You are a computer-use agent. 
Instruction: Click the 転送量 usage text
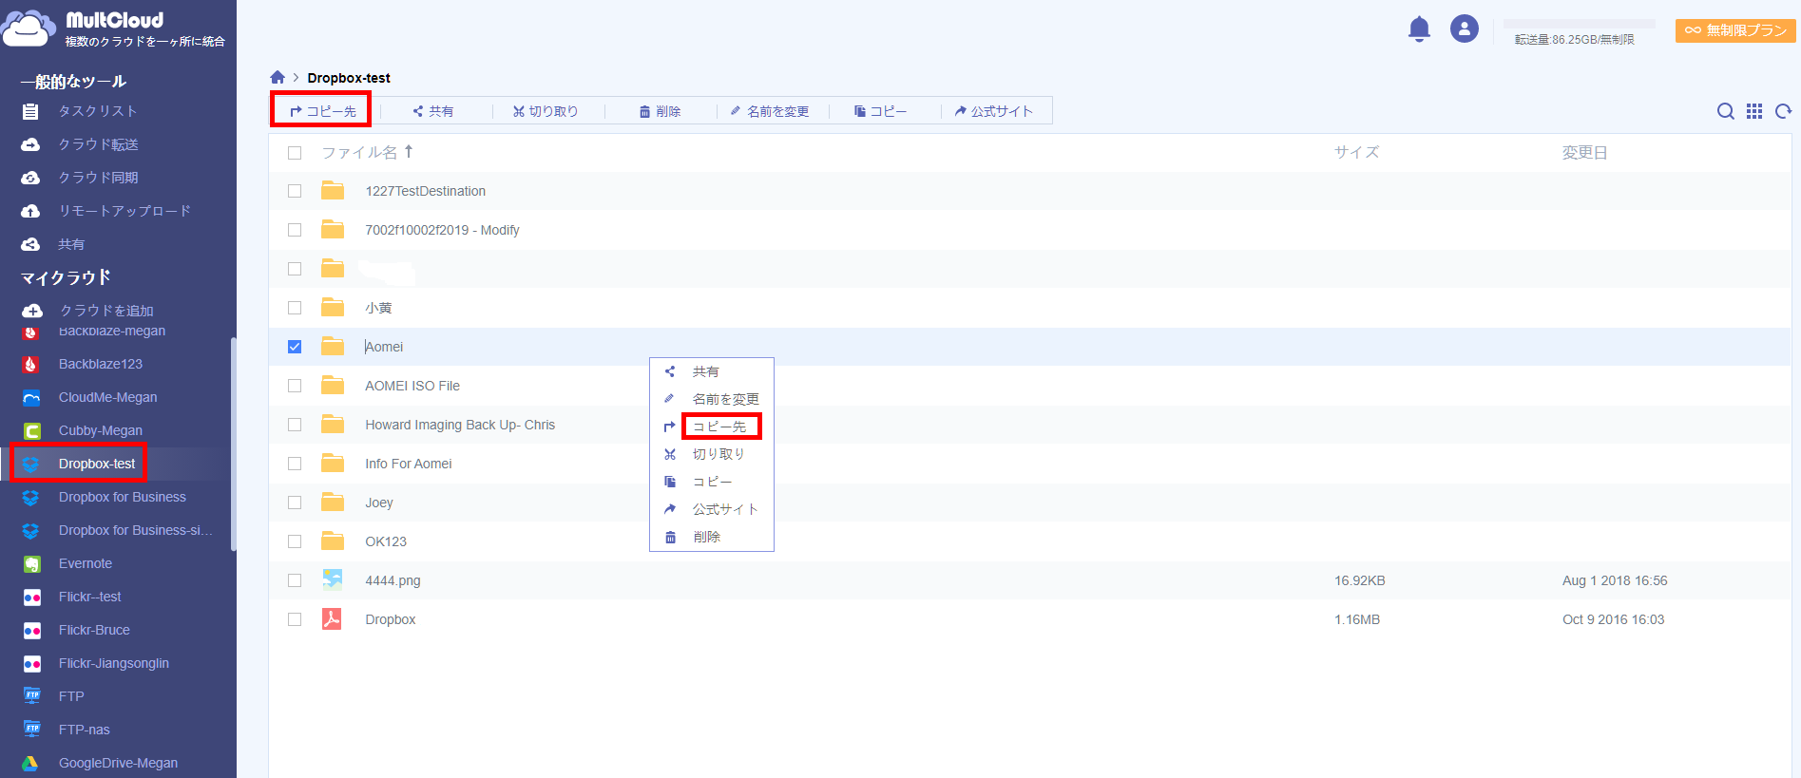pos(1574,39)
